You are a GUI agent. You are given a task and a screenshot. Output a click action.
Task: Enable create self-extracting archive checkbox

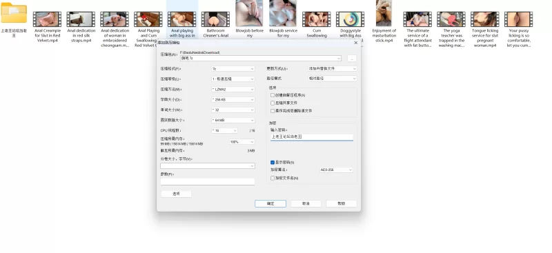point(273,95)
